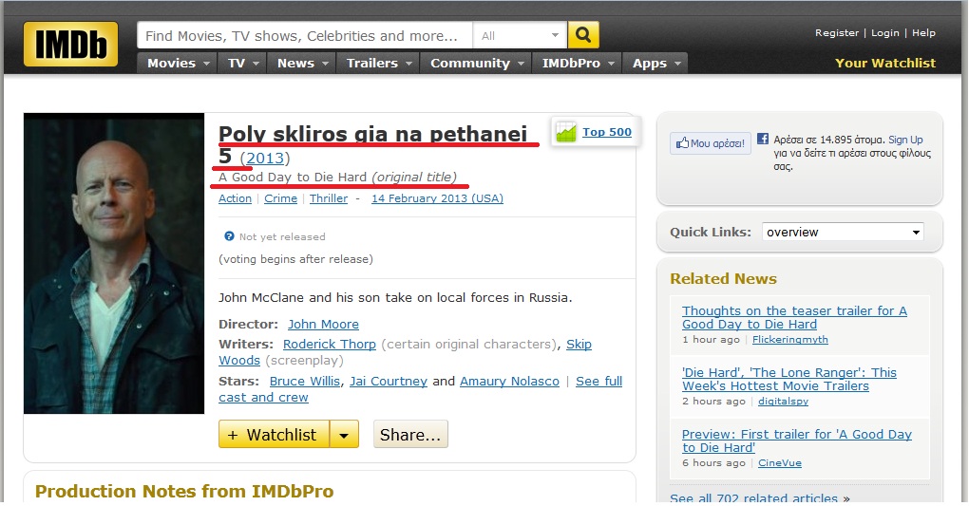Open Jai Courtney's page

pos(389,382)
